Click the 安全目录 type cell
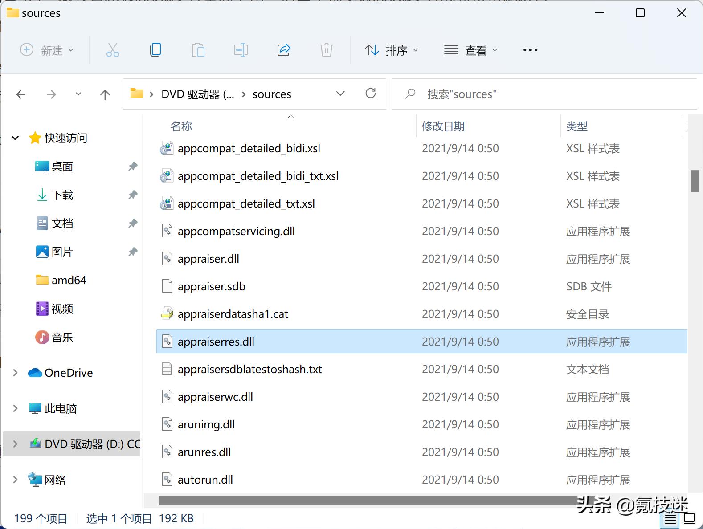The height and width of the screenshot is (529, 703). coord(588,314)
